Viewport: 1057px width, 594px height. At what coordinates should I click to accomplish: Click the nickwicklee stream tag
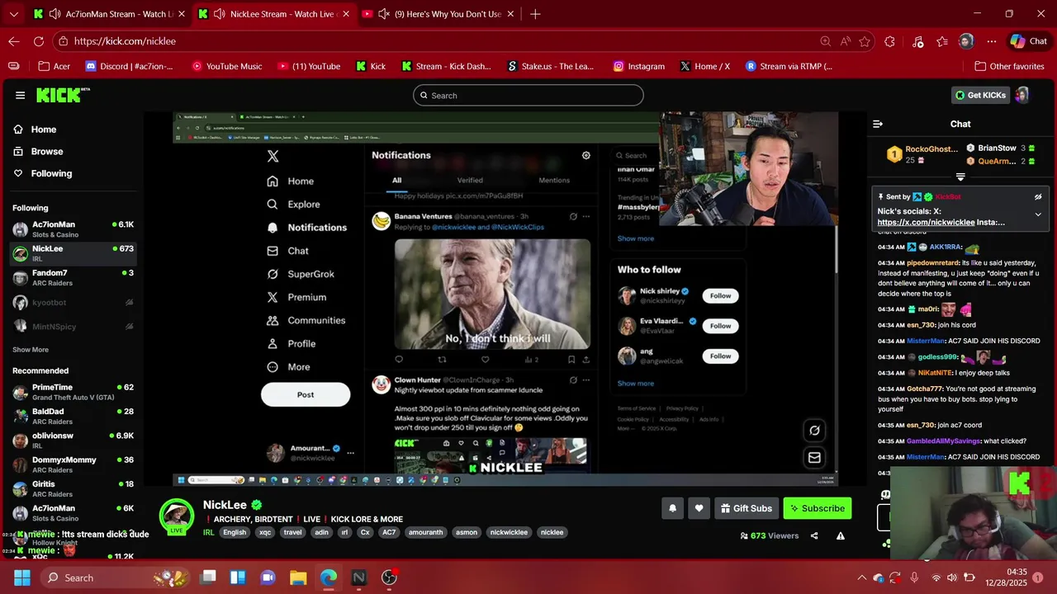click(x=509, y=532)
